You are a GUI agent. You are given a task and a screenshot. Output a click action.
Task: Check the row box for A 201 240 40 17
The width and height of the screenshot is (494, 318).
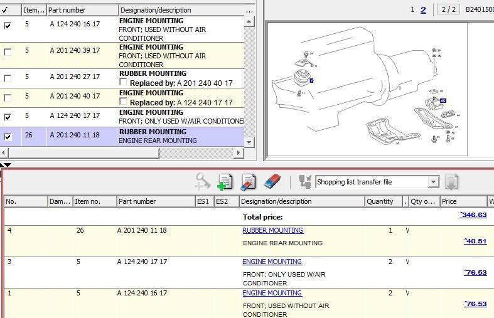click(x=8, y=98)
